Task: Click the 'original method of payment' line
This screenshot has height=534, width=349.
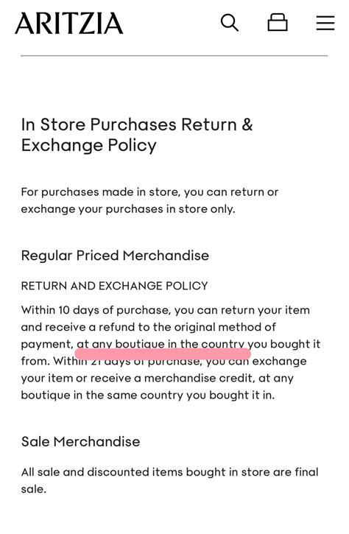Action: point(149,327)
